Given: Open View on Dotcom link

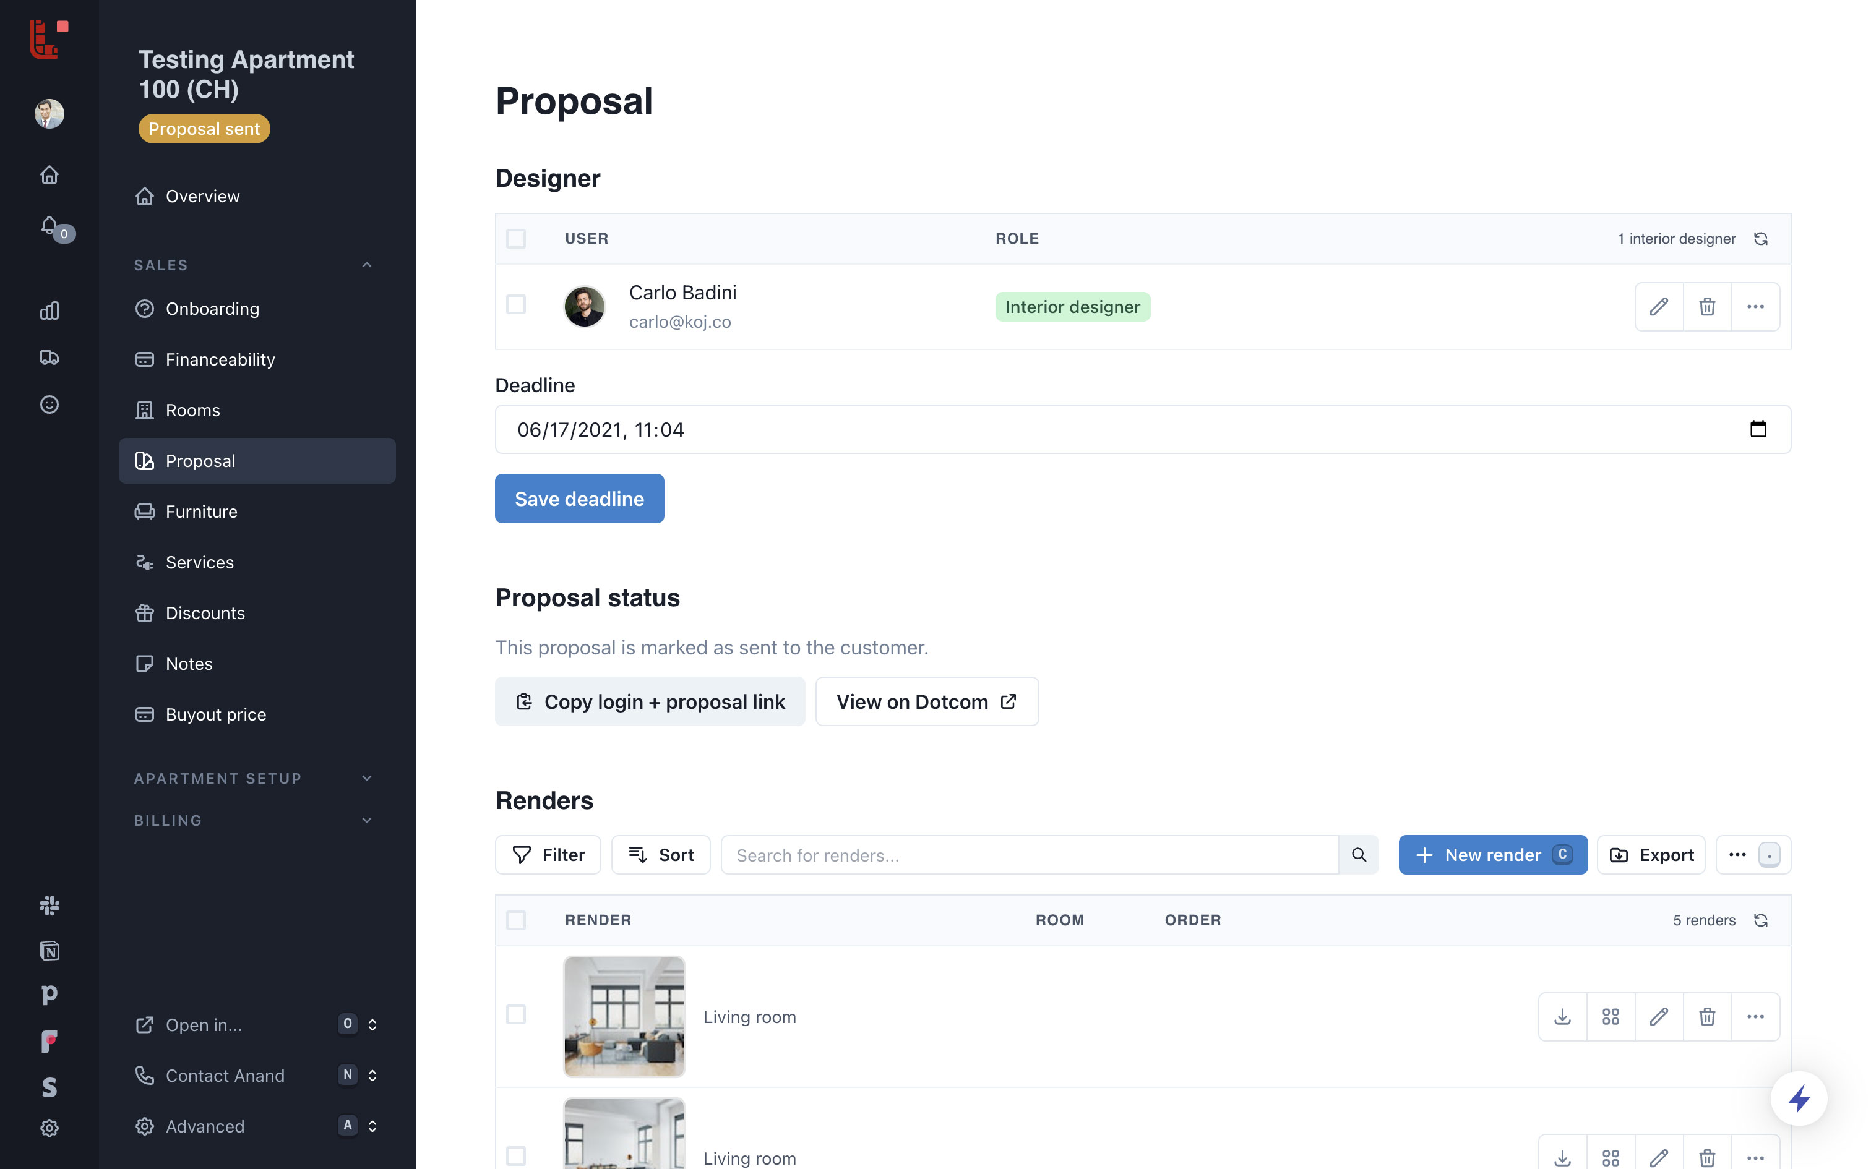Looking at the screenshot, I should tap(926, 702).
